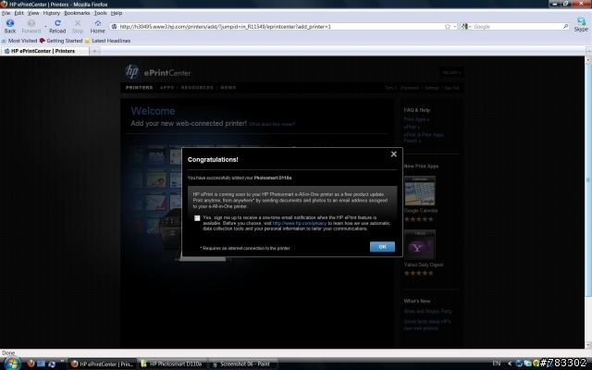Open the Help menu
592x370 pixels.
pos(117,13)
